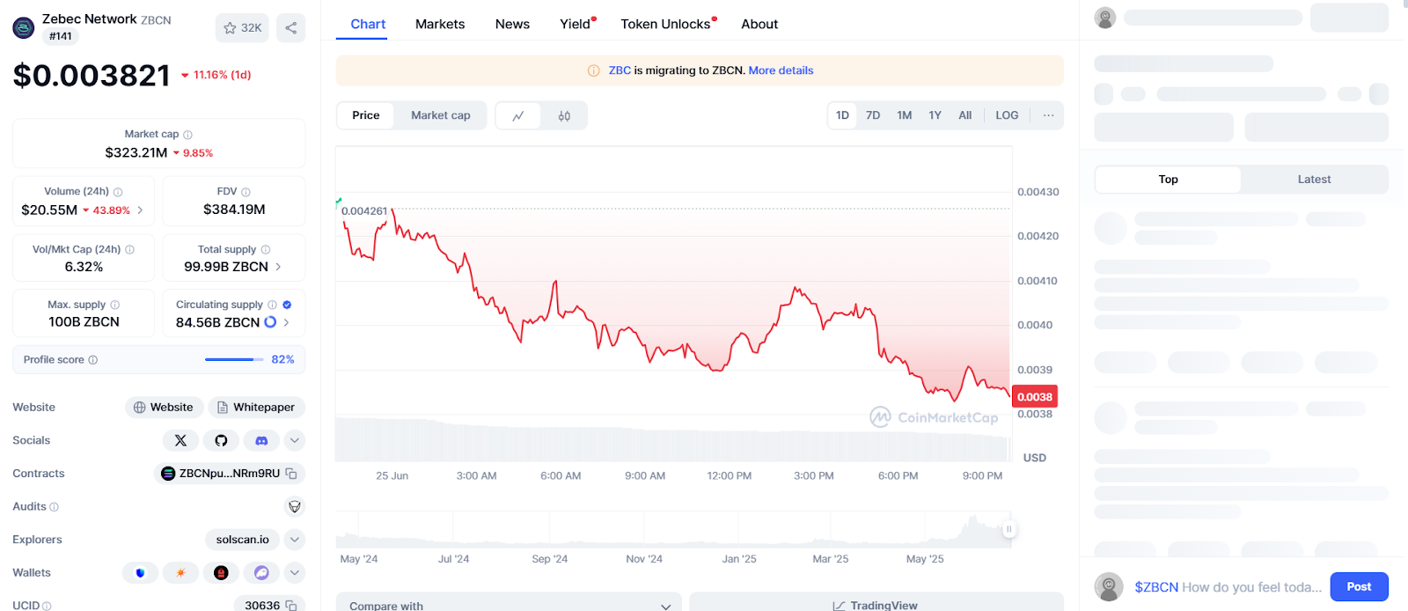Open Market cap info tooltip icon
The image size is (1408, 611).
point(187,135)
